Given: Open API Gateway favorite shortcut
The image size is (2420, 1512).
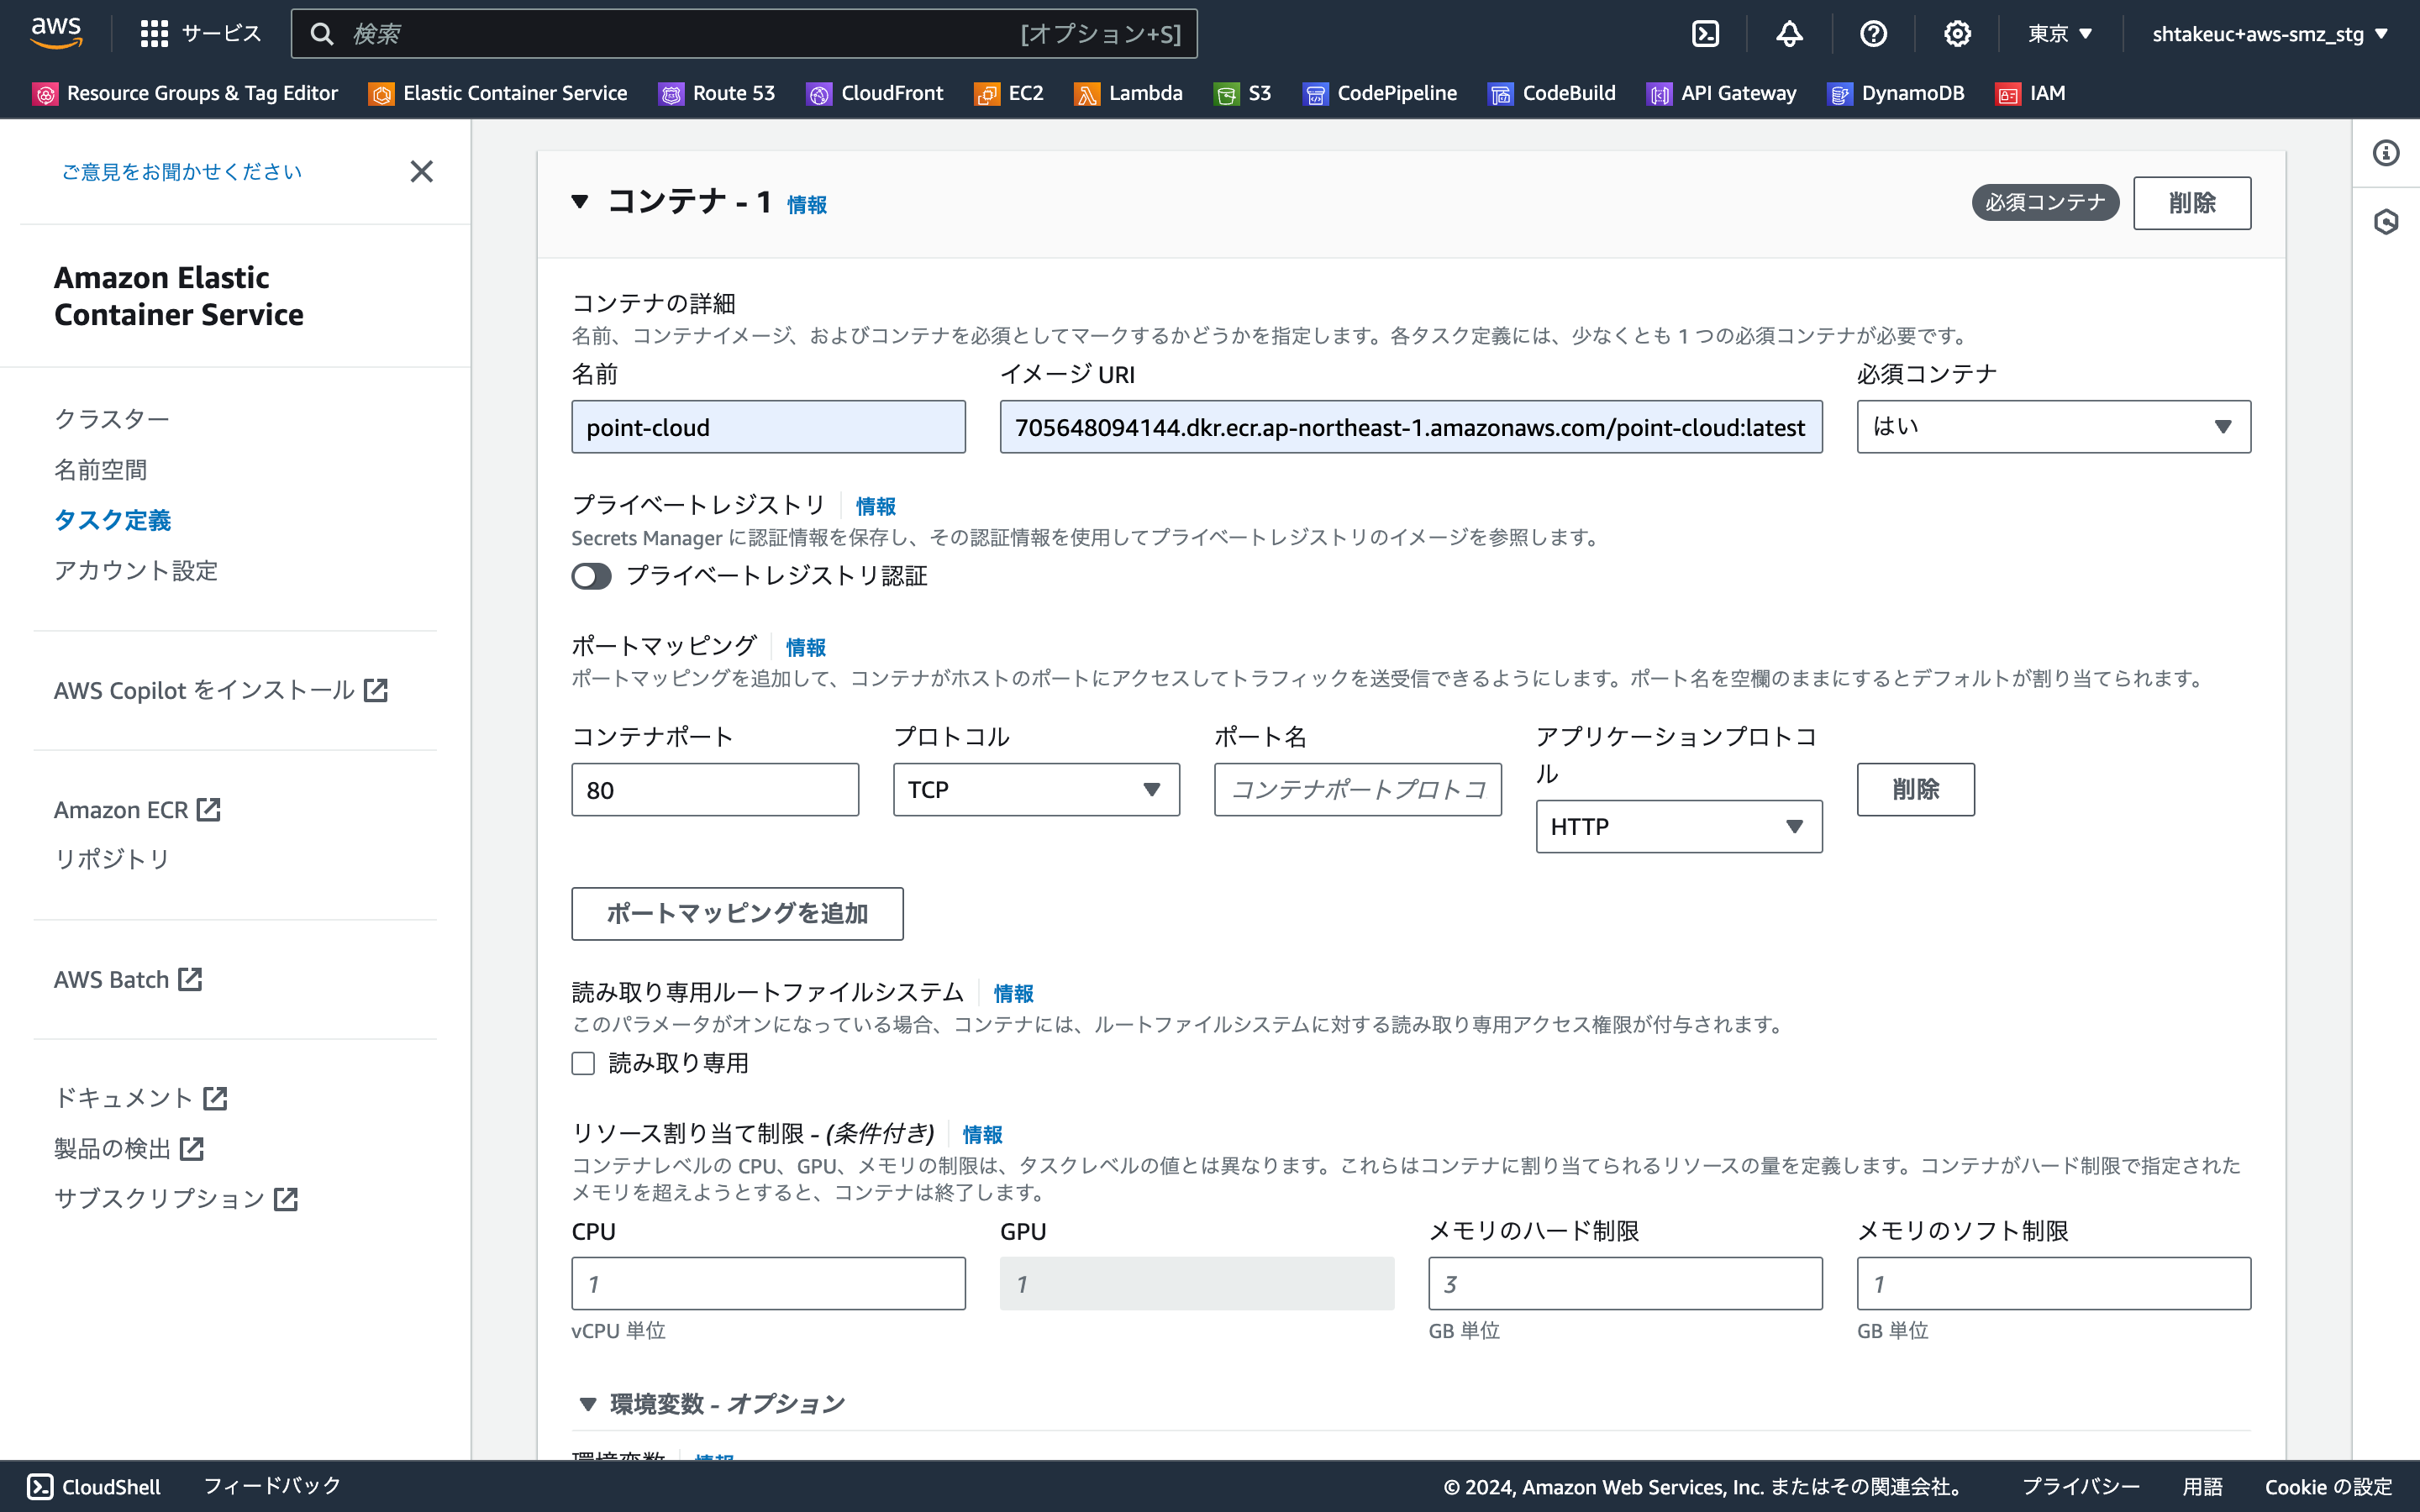Looking at the screenshot, I should [x=1722, y=93].
